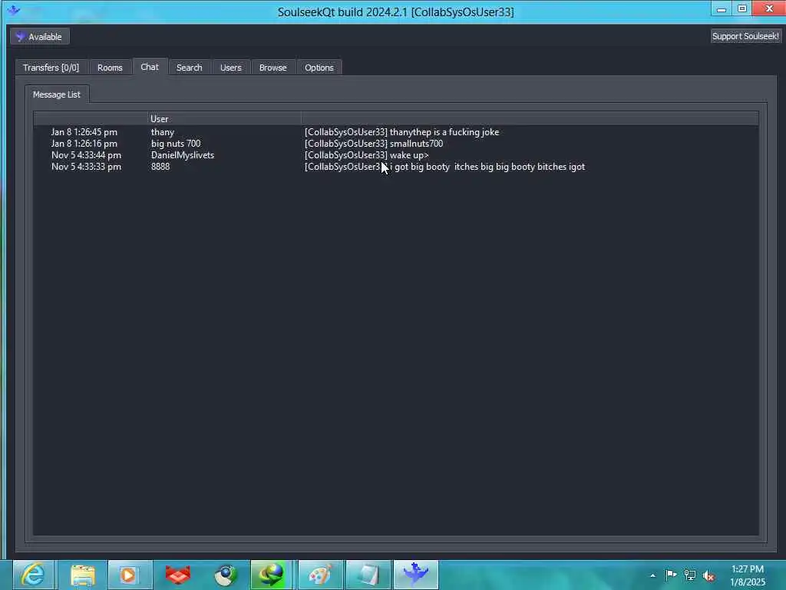Select username thany in message list
This screenshot has height=590, width=786.
[x=163, y=132]
